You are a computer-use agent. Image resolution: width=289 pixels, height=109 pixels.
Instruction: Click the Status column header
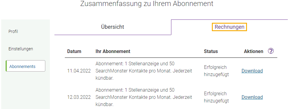point(211,51)
